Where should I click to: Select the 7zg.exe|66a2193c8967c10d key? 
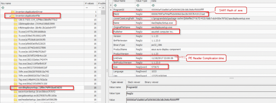[33, 84]
